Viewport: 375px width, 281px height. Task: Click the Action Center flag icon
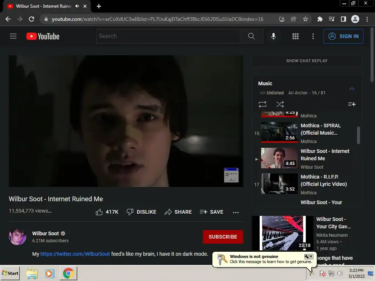(322, 273)
